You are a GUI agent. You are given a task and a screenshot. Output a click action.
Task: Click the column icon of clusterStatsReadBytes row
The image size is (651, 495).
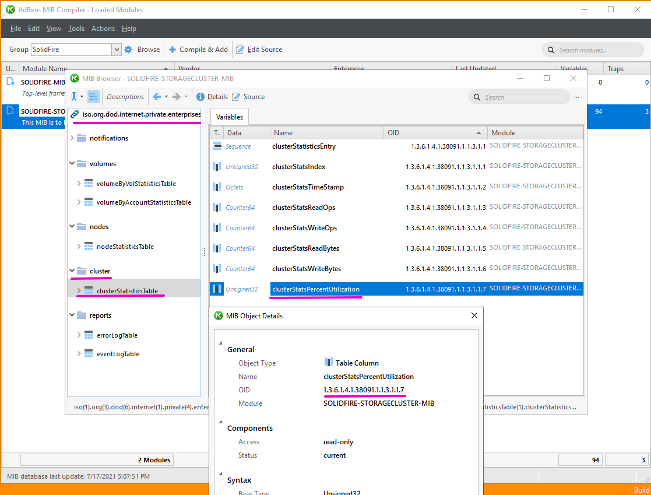pos(217,248)
